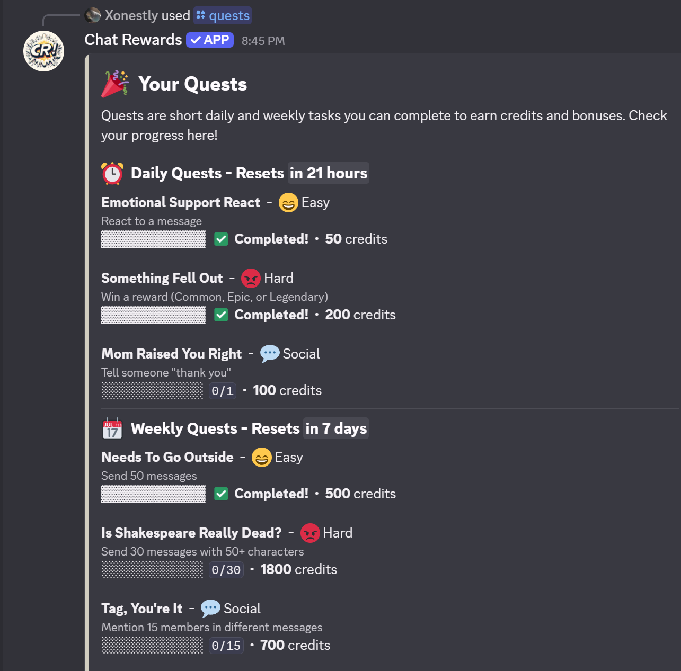Click the 8:45 PM message timestamp
Screen dimensions: 681x671
263,41
